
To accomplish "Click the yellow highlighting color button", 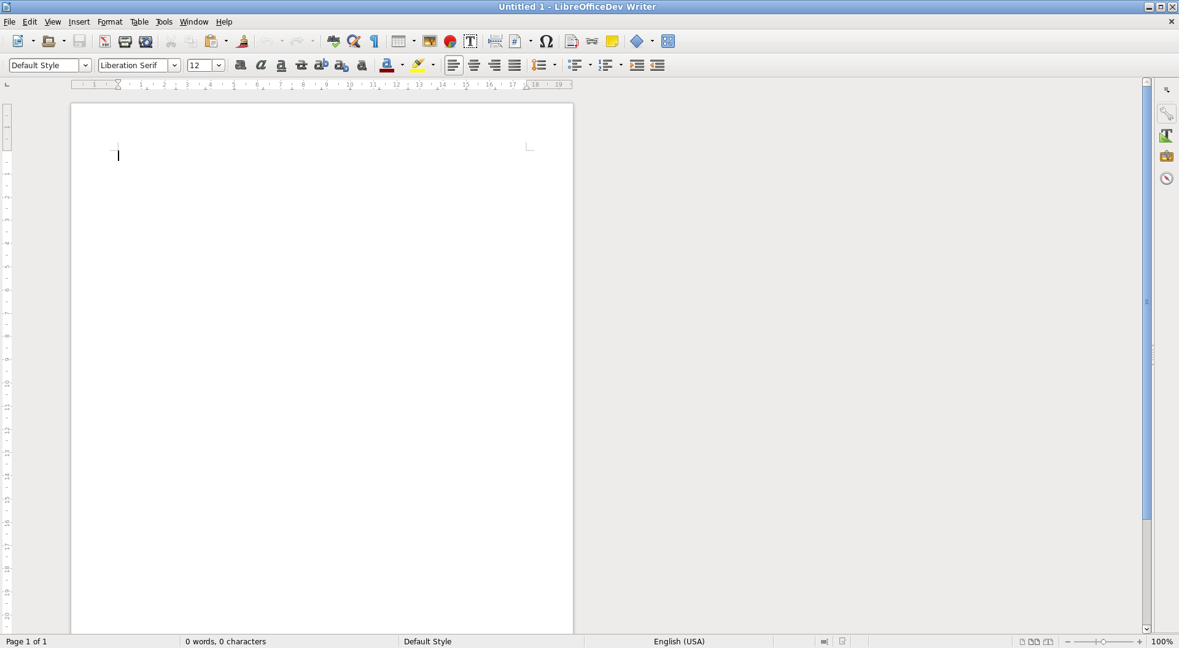I will tap(418, 65).
